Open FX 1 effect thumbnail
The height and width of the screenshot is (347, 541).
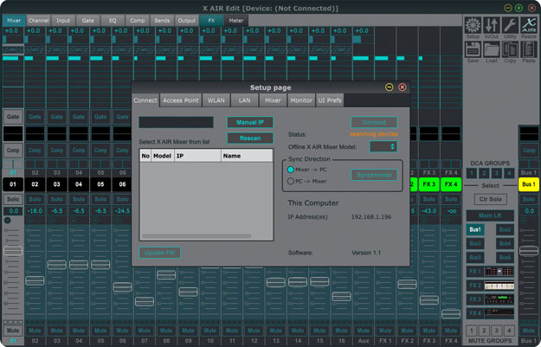[x=499, y=272]
